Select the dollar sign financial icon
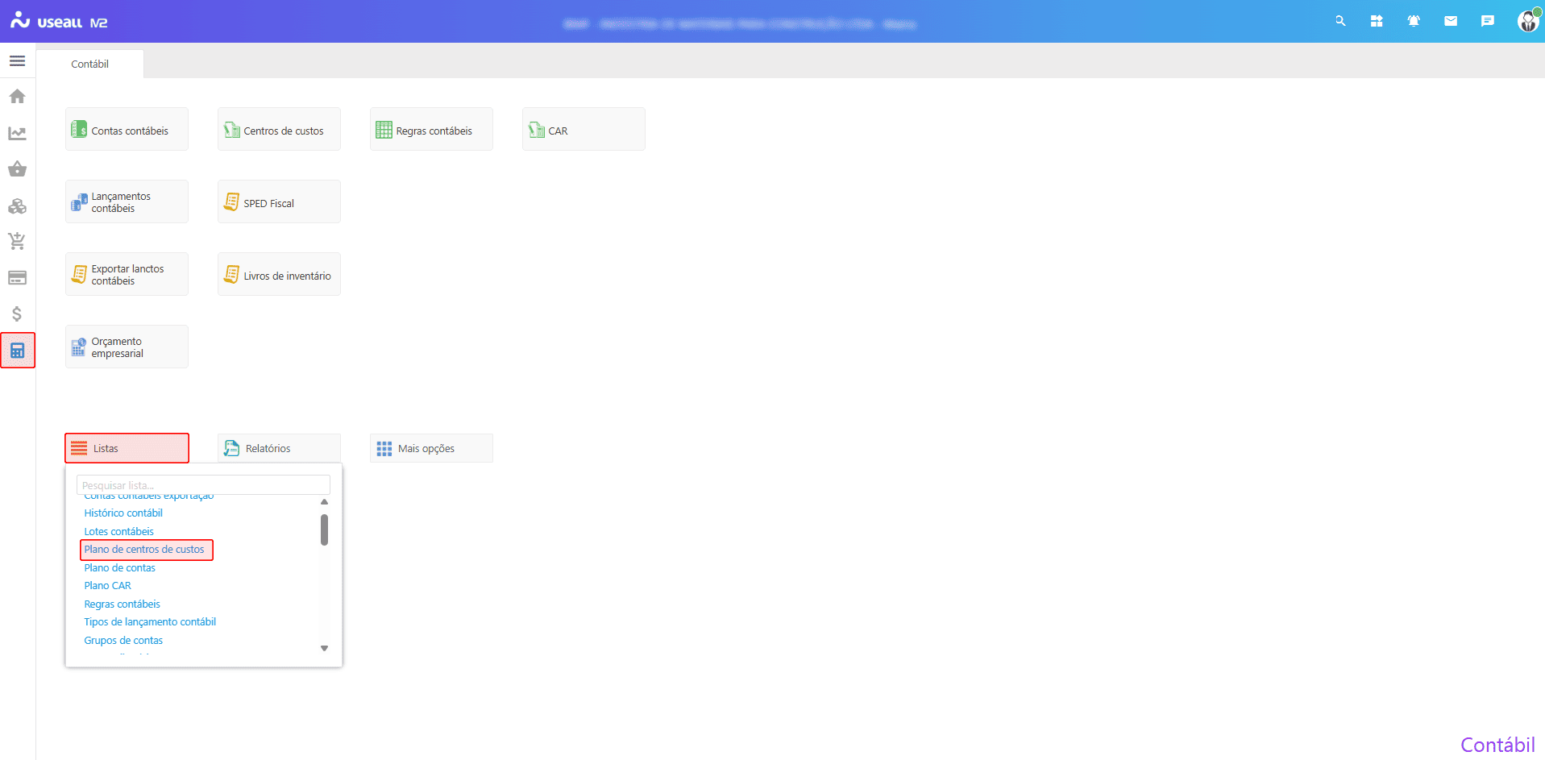1545x760 pixels. pyautogui.click(x=17, y=314)
